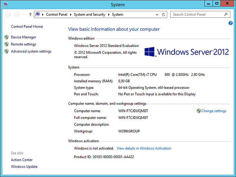Click the search magnifier icon
Image resolution: width=236 pixels, height=177 pixels.
(226, 14)
